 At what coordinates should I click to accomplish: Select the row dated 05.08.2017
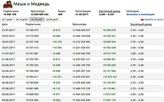coord(82,77)
